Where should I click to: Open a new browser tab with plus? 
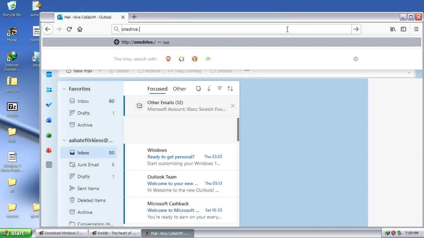(x=134, y=17)
